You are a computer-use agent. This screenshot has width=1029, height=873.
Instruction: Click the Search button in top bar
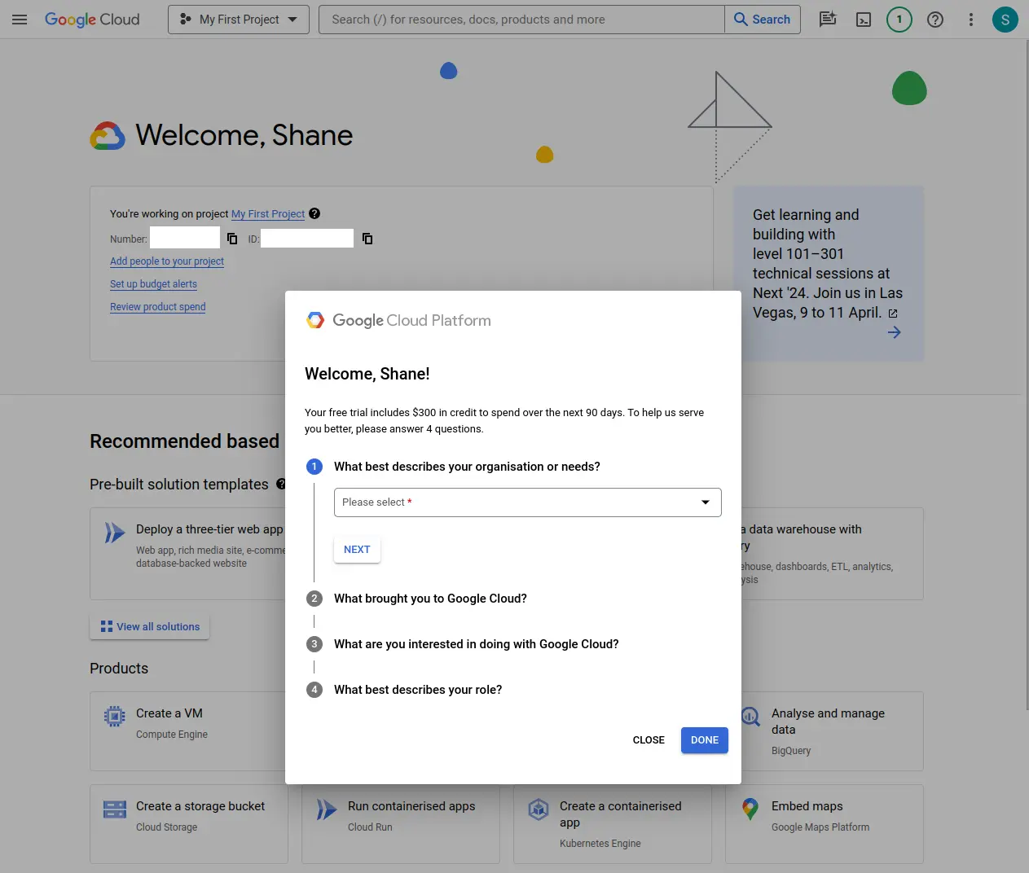pyautogui.click(x=763, y=20)
